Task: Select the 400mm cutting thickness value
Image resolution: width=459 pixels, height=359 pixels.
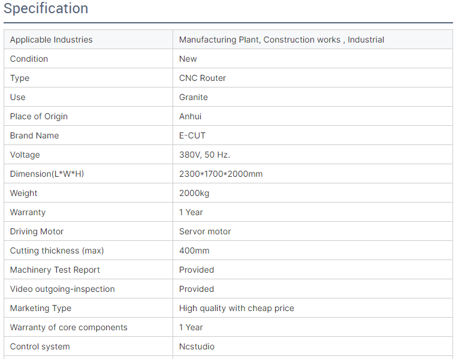Action: click(194, 251)
